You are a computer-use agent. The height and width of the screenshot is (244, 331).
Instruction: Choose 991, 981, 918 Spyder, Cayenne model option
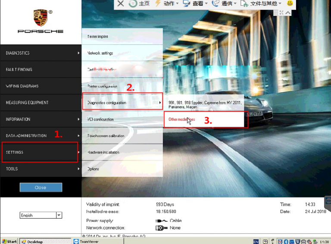point(204,103)
